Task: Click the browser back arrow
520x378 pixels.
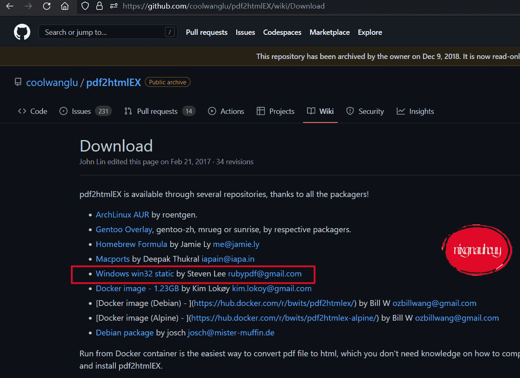Action: (x=10, y=6)
